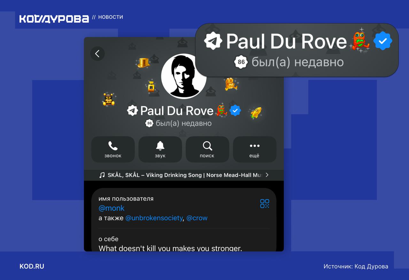The height and width of the screenshot is (280, 409).
Task: Open the поиск magnifier search button
Action: (207, 149)
